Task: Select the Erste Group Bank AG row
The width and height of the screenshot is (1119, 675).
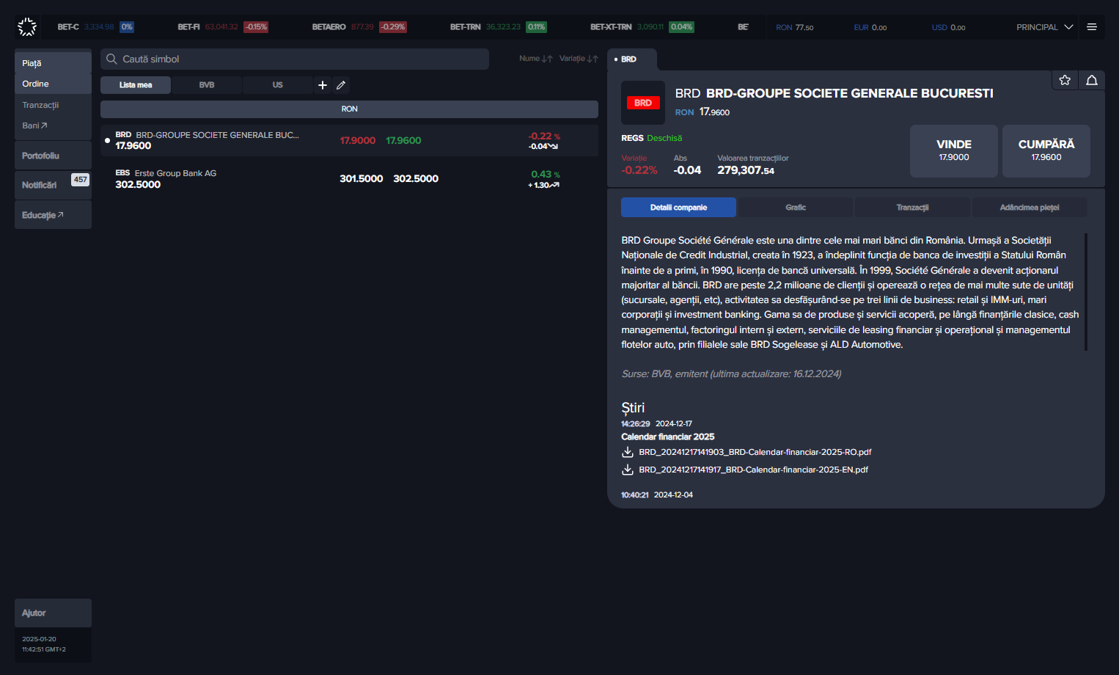Action: pos(349,178)
